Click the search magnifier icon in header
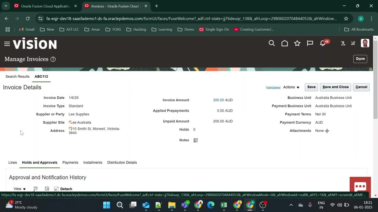The width and height of the screenshot is (378, 212). click(x=272, y=44)
